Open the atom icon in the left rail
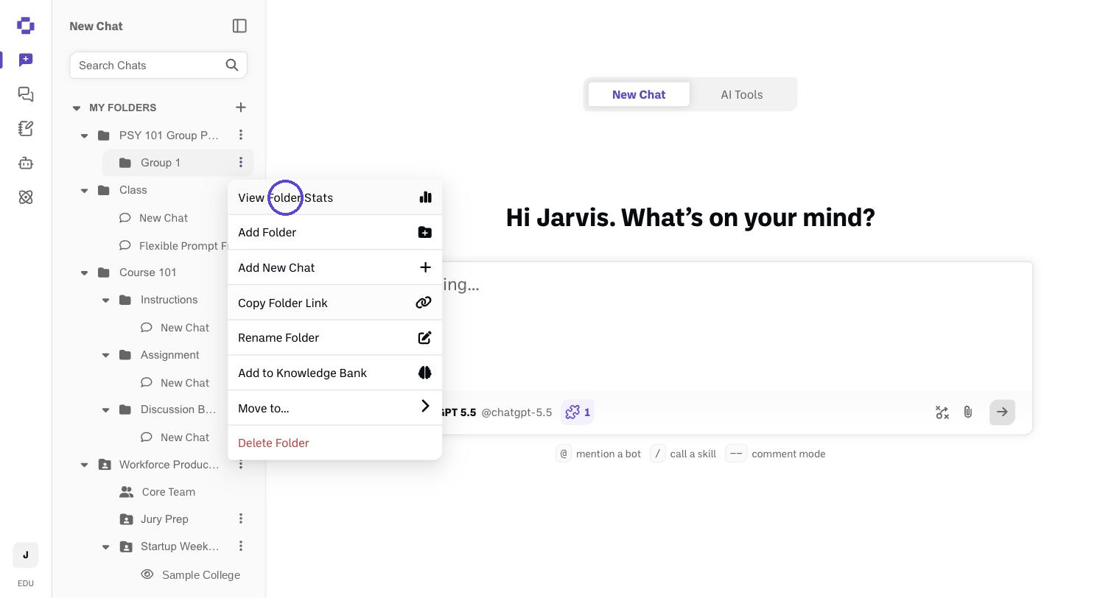 coord(26,197)
